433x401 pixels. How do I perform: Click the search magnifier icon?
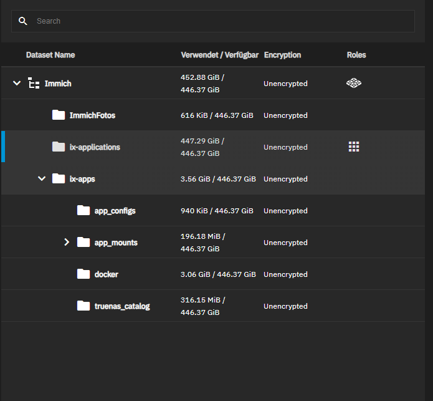click(x=23, y=21)
